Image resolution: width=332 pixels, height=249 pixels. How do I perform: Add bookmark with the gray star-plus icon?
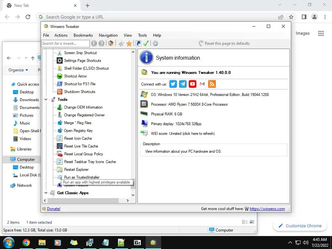[x=121, y=44]
